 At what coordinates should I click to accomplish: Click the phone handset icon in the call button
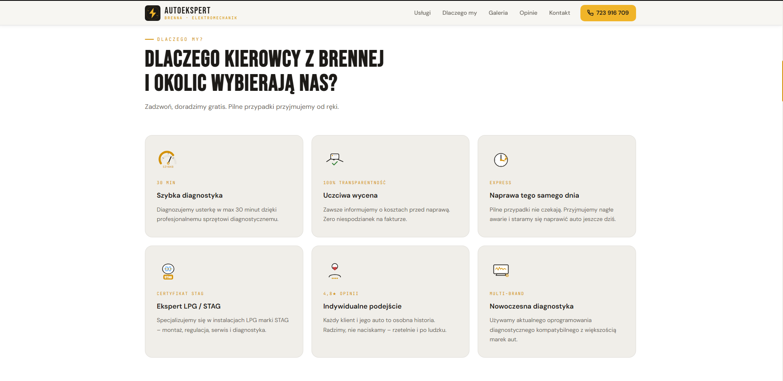(590, 13)
